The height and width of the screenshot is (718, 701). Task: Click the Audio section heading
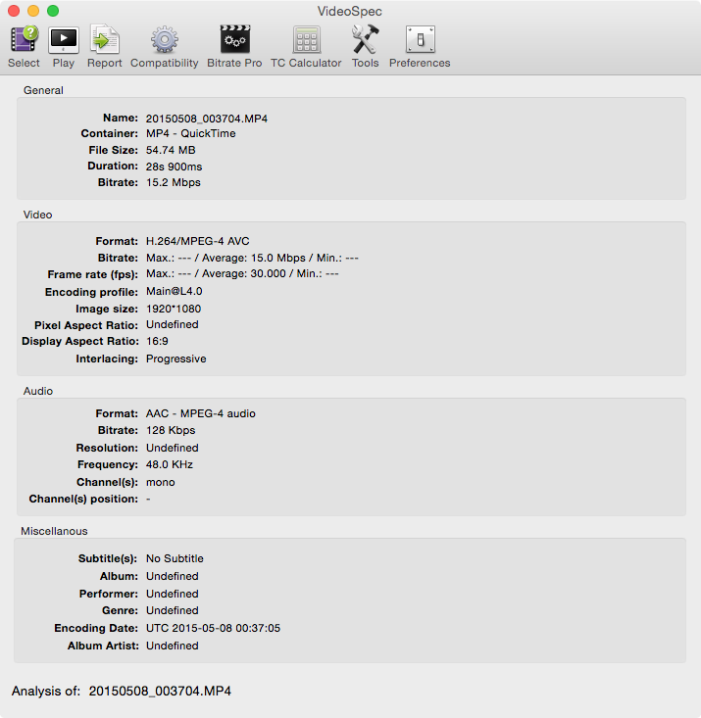[38, 391]
